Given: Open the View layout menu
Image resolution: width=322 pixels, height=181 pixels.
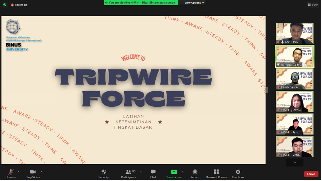Looking at the screenshot, I should point(312,5).
